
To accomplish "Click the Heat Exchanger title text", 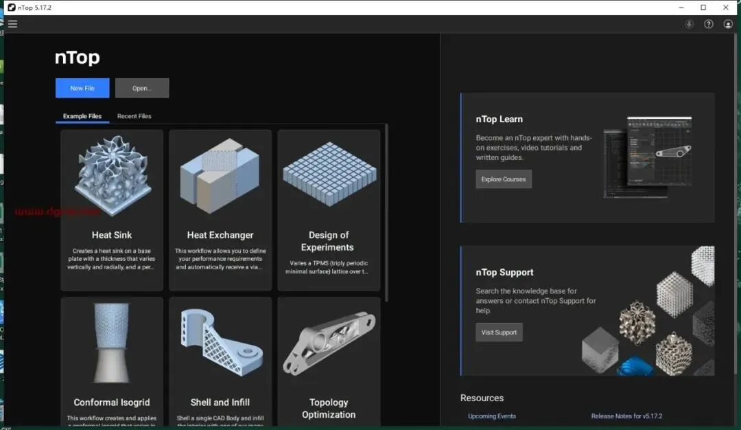I will point(220,235).
